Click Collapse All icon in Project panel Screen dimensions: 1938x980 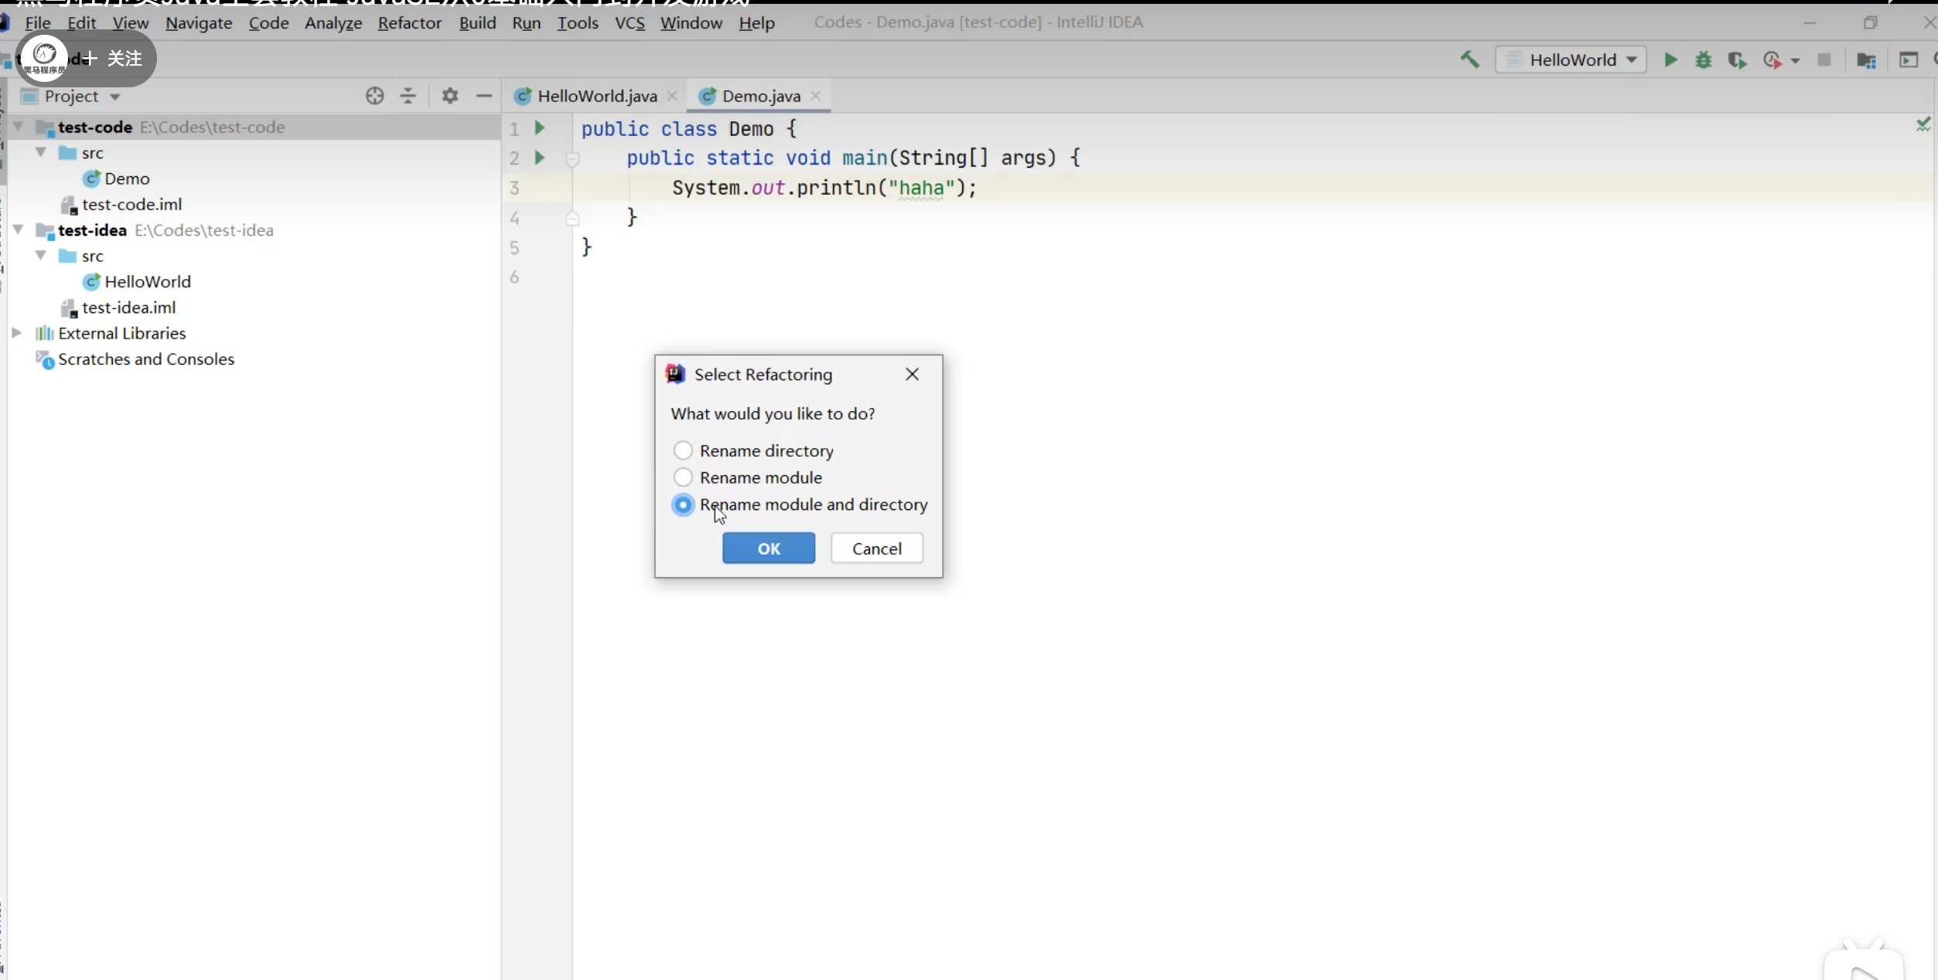pyautogui.click(x=408, y=96)
